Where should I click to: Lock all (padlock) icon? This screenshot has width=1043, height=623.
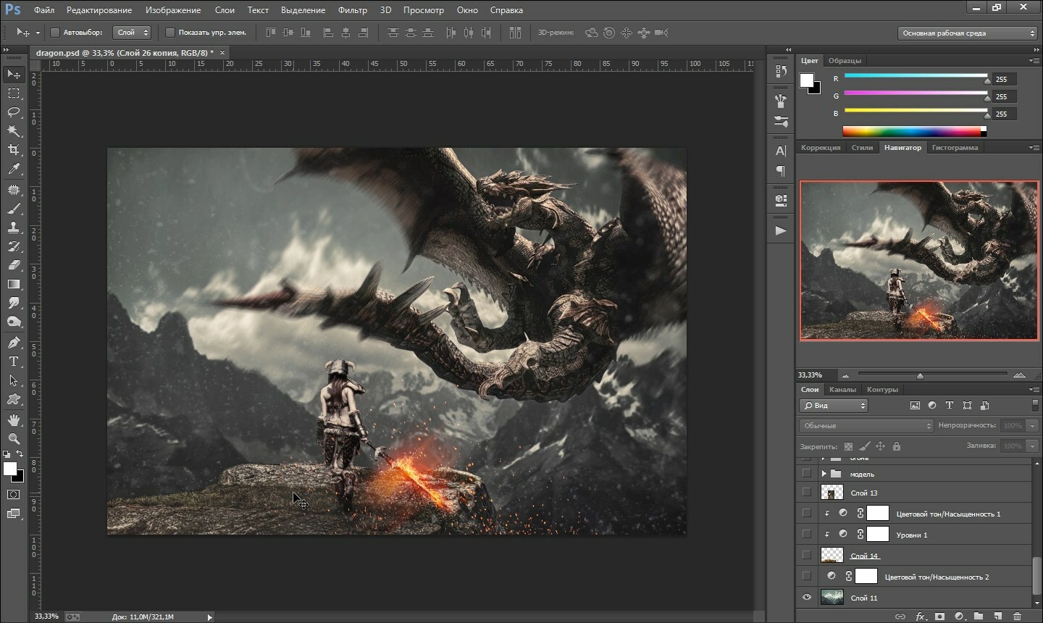(897, 446)
